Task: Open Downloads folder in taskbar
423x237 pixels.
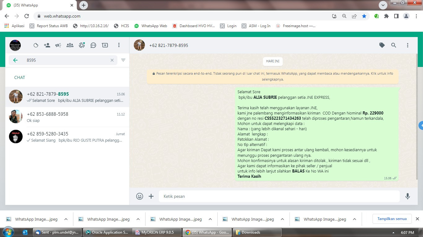Action: pos(257,232)
